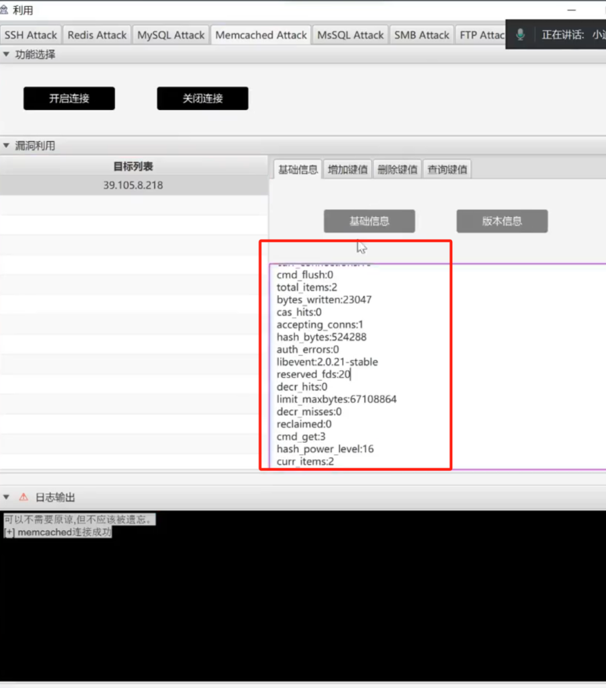The width and height of the screenshot is (606, 688).
Task: Click the microphone icon in speaking overlay
Action: [x=521, y=34]
